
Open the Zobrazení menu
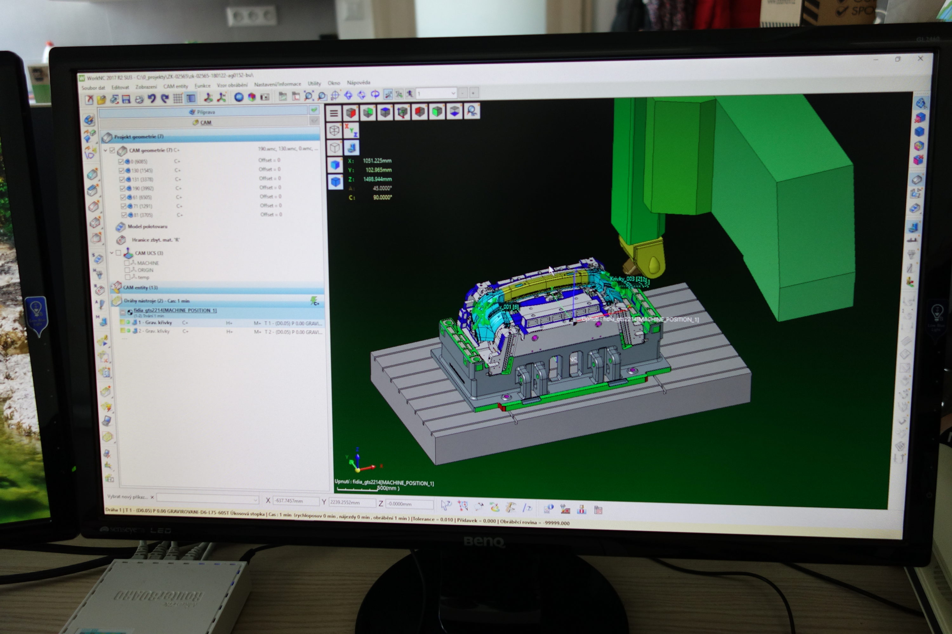[x=146, y=87]
